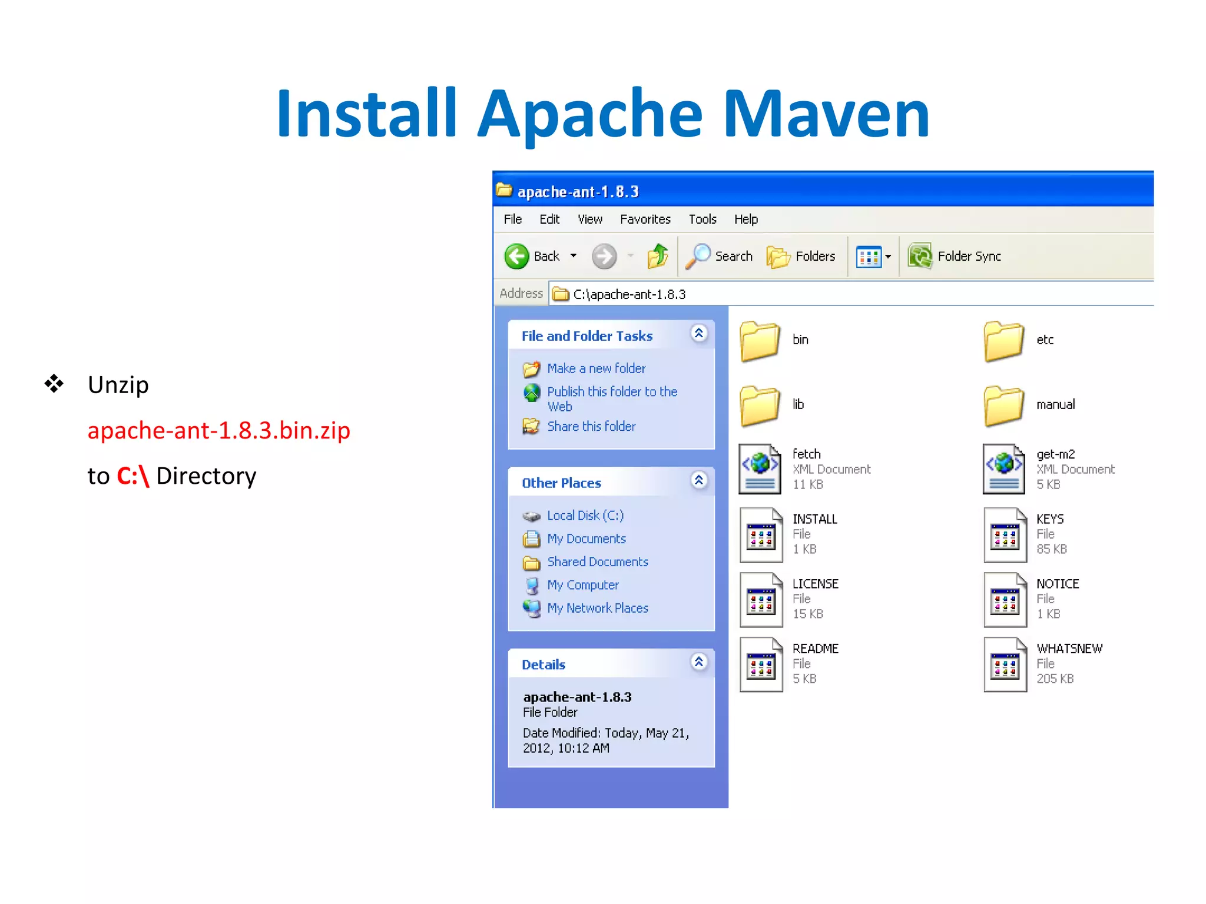Select the get-m2 XML document icon
The height and width of the screenshot is (904, 1206).
(1004, 469)
